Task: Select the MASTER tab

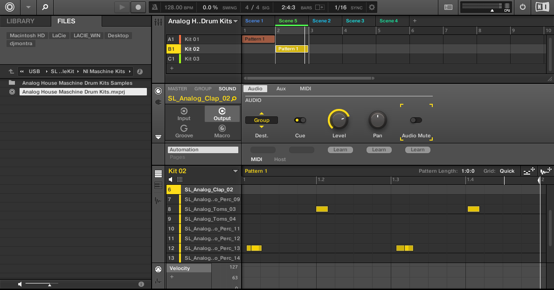Action: point(177,89)
